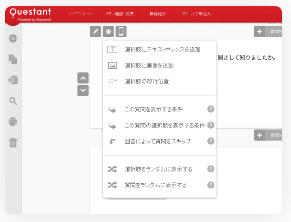Click the sidebar import arrow icon

[x=13, y=80]
